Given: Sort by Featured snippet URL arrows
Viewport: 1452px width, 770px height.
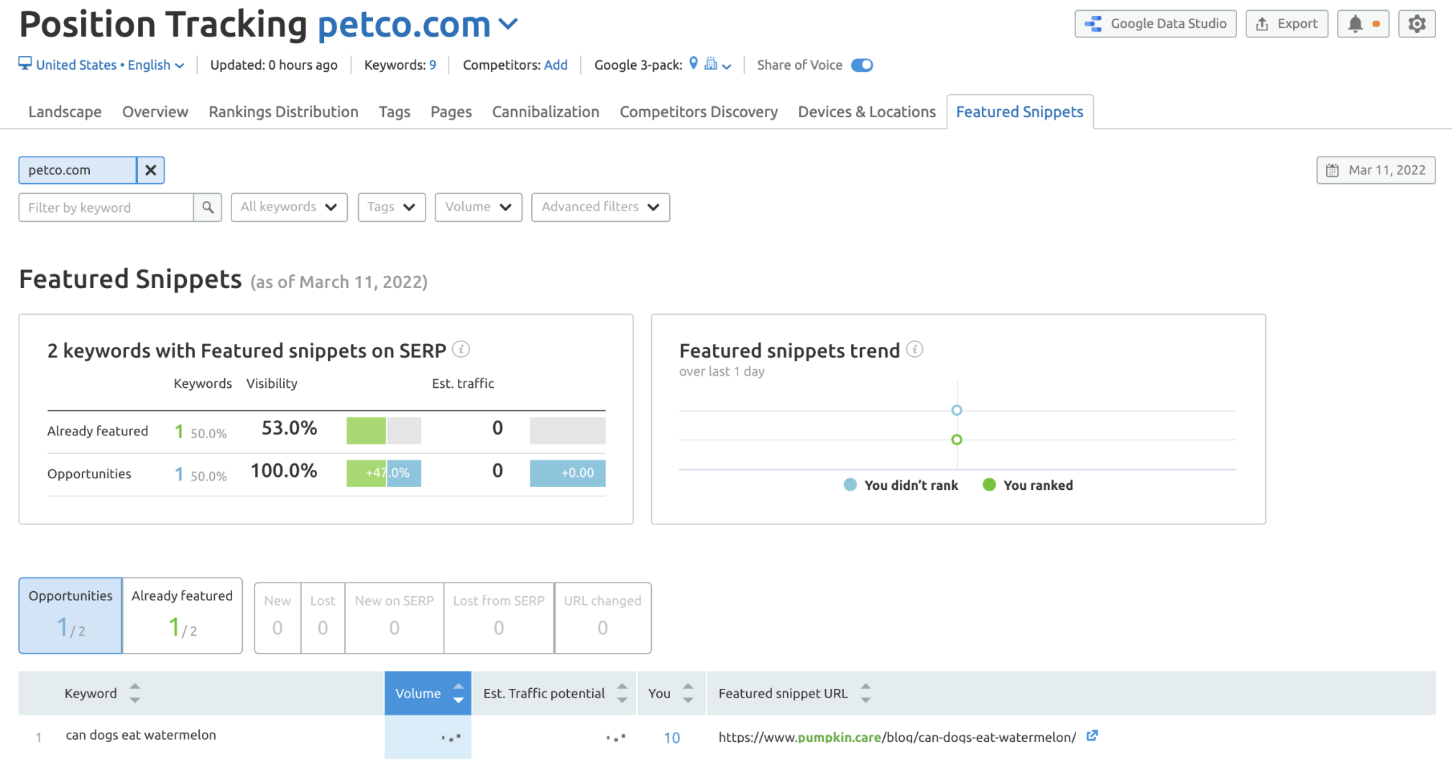Looking at the screenshot, I should [x=865, y=693].
